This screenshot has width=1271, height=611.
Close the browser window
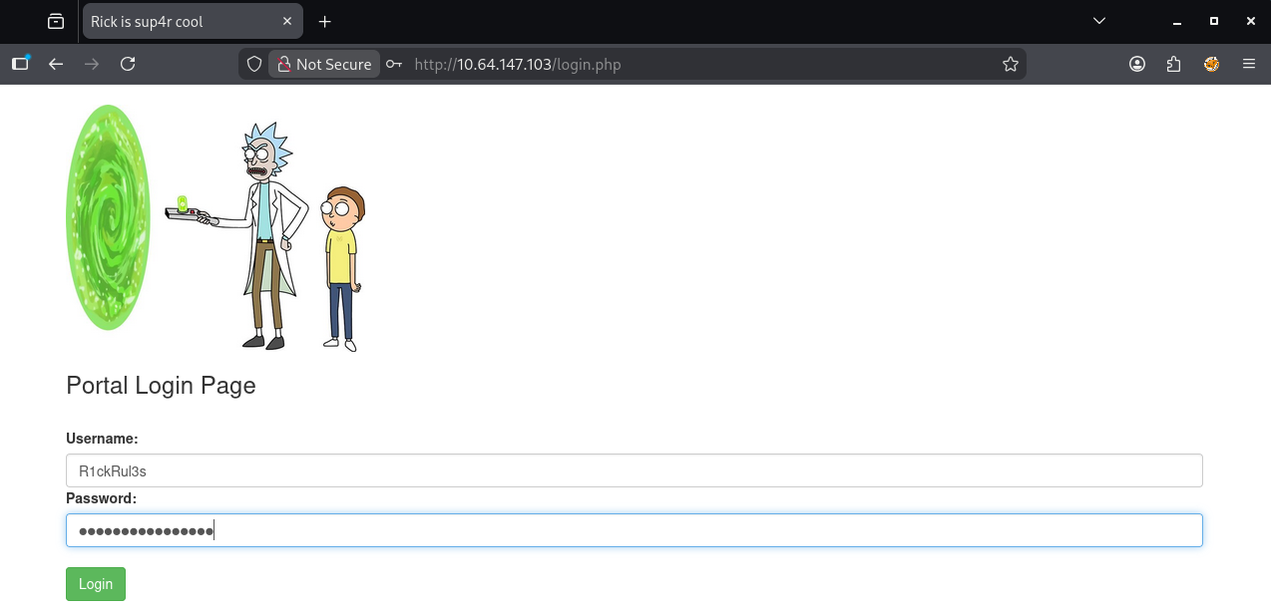point(1249,21)
